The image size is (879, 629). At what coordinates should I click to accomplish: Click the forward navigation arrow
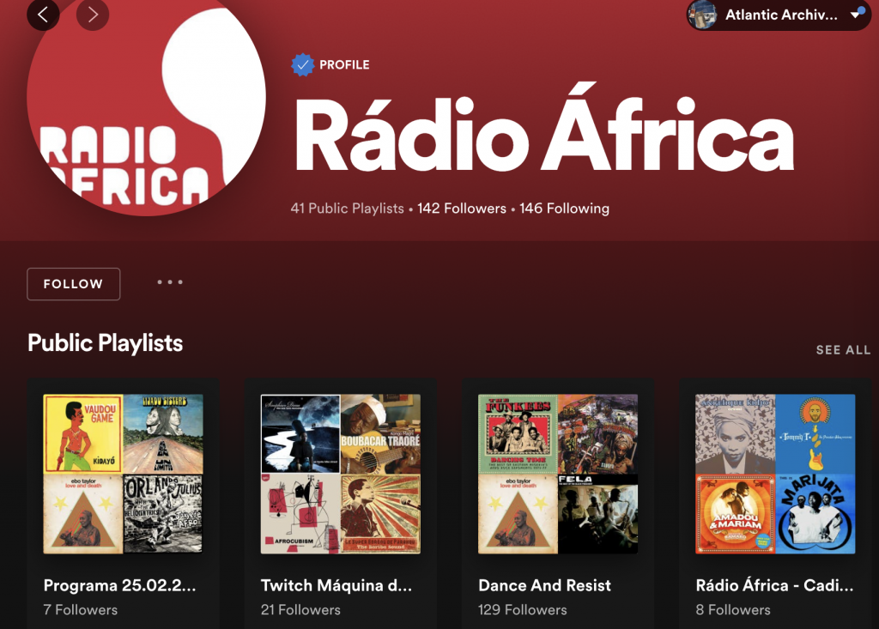pos(93,14)
